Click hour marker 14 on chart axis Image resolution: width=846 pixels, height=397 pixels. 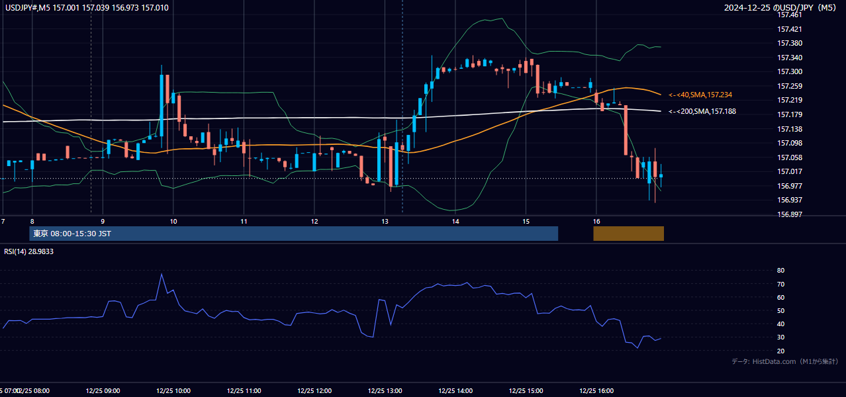pyautogui.click(x=455, y=222)
